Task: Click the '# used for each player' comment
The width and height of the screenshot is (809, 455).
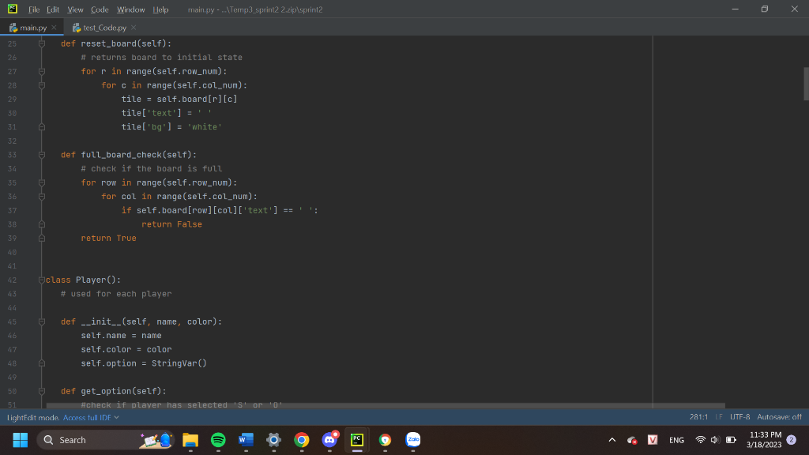Action: 116,294
